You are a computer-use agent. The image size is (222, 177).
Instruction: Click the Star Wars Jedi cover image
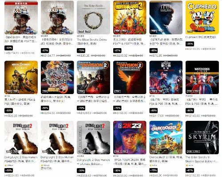[x=166, y=17]
